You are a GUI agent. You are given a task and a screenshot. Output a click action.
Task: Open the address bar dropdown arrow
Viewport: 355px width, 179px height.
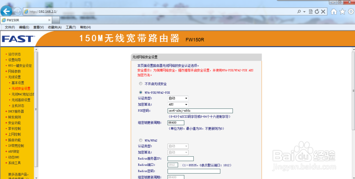(304, 12)
